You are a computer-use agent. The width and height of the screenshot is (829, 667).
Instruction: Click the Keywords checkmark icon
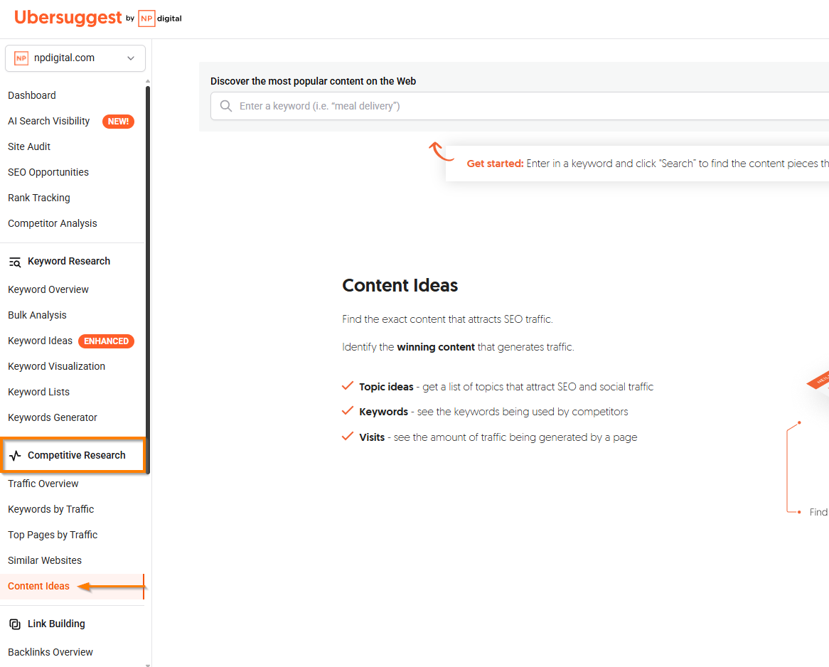pos(348,411)
